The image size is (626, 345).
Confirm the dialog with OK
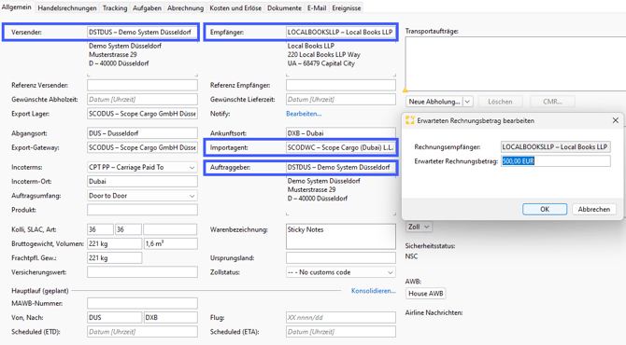545,209
